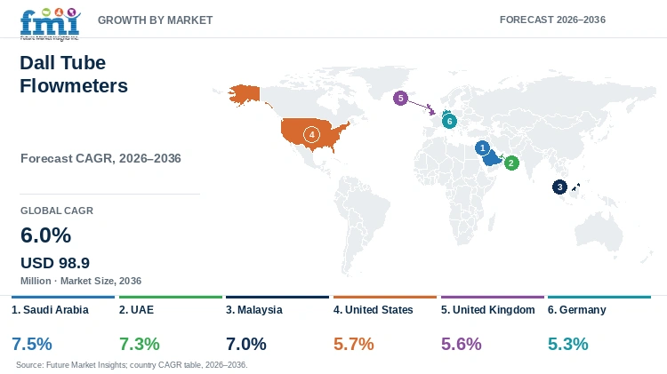The image size is (667, 374).
Task: Click the 'FORECAST 2026–2036' header text
Action: pyautogui.click(x=552, y=20)
